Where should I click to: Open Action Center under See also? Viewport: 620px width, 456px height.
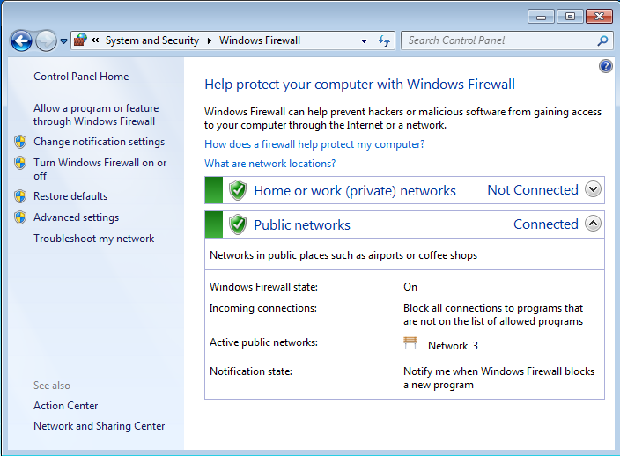[66, 406]
